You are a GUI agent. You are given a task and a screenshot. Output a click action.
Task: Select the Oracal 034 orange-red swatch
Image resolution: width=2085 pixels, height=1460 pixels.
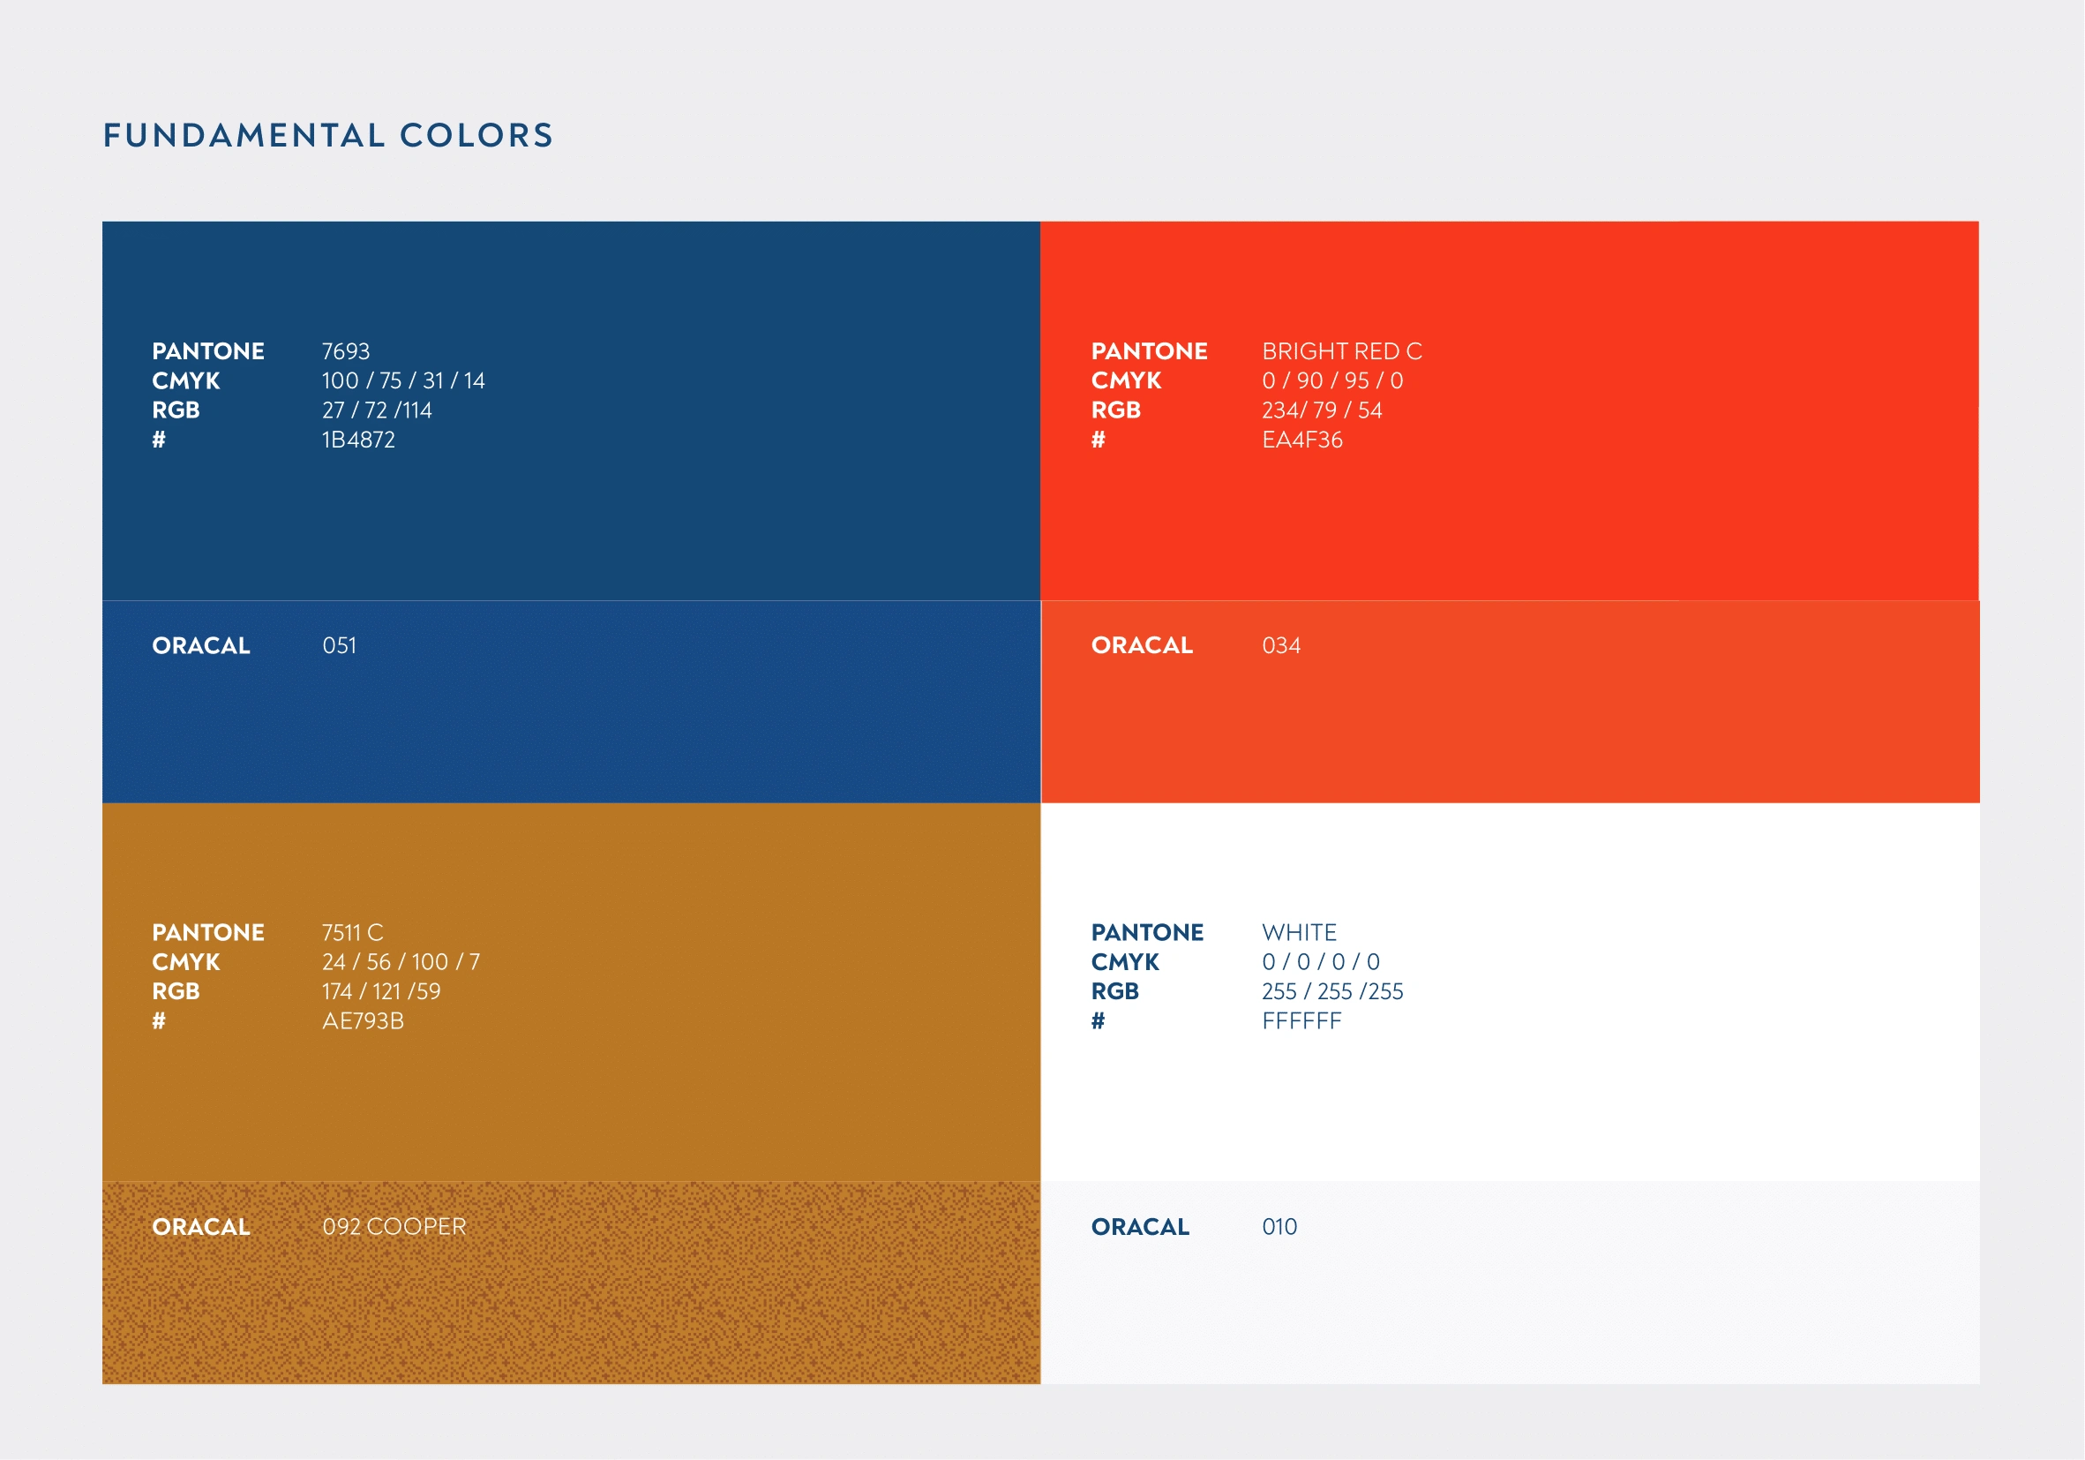click(1509, 702)
